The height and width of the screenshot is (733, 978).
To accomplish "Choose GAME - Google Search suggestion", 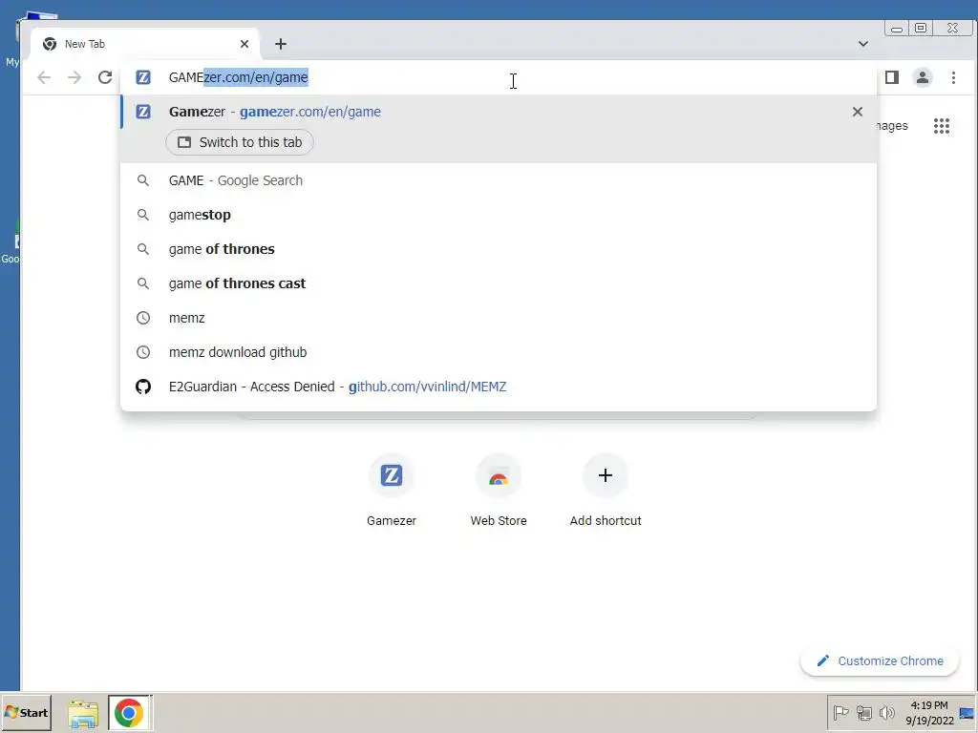I will click(x=499, y=180).
